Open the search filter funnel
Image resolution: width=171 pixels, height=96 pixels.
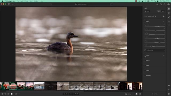tap(112, 4)
